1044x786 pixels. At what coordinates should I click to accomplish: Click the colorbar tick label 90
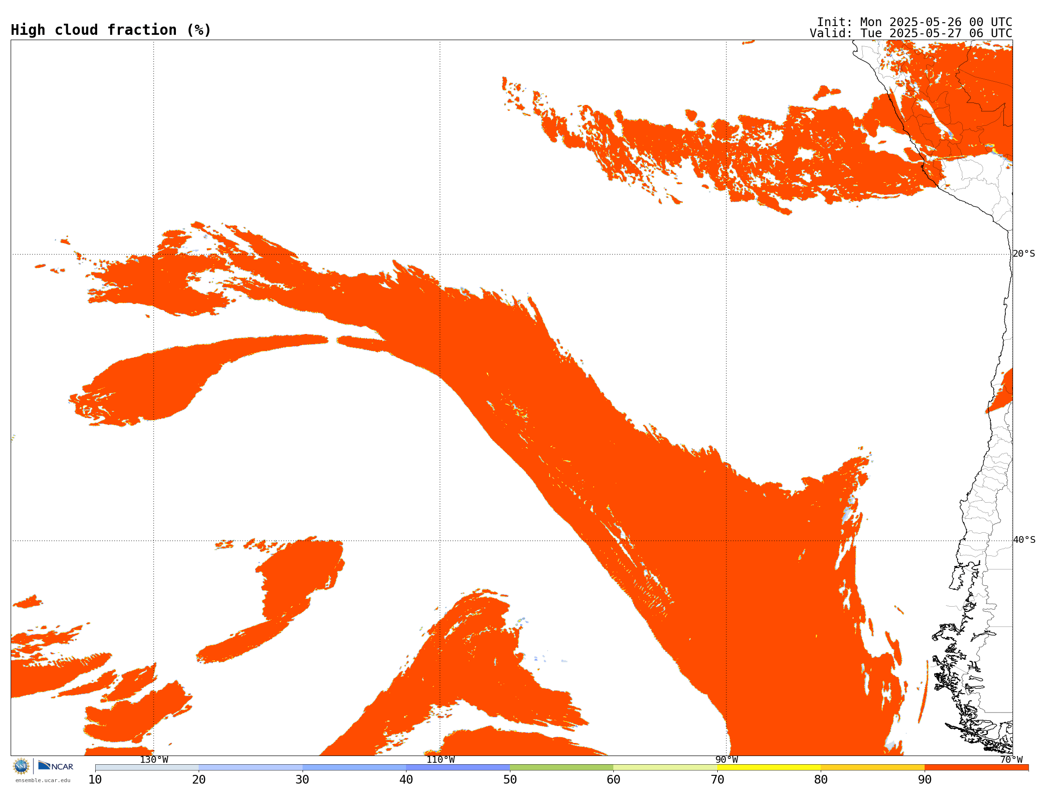[925, 780]
